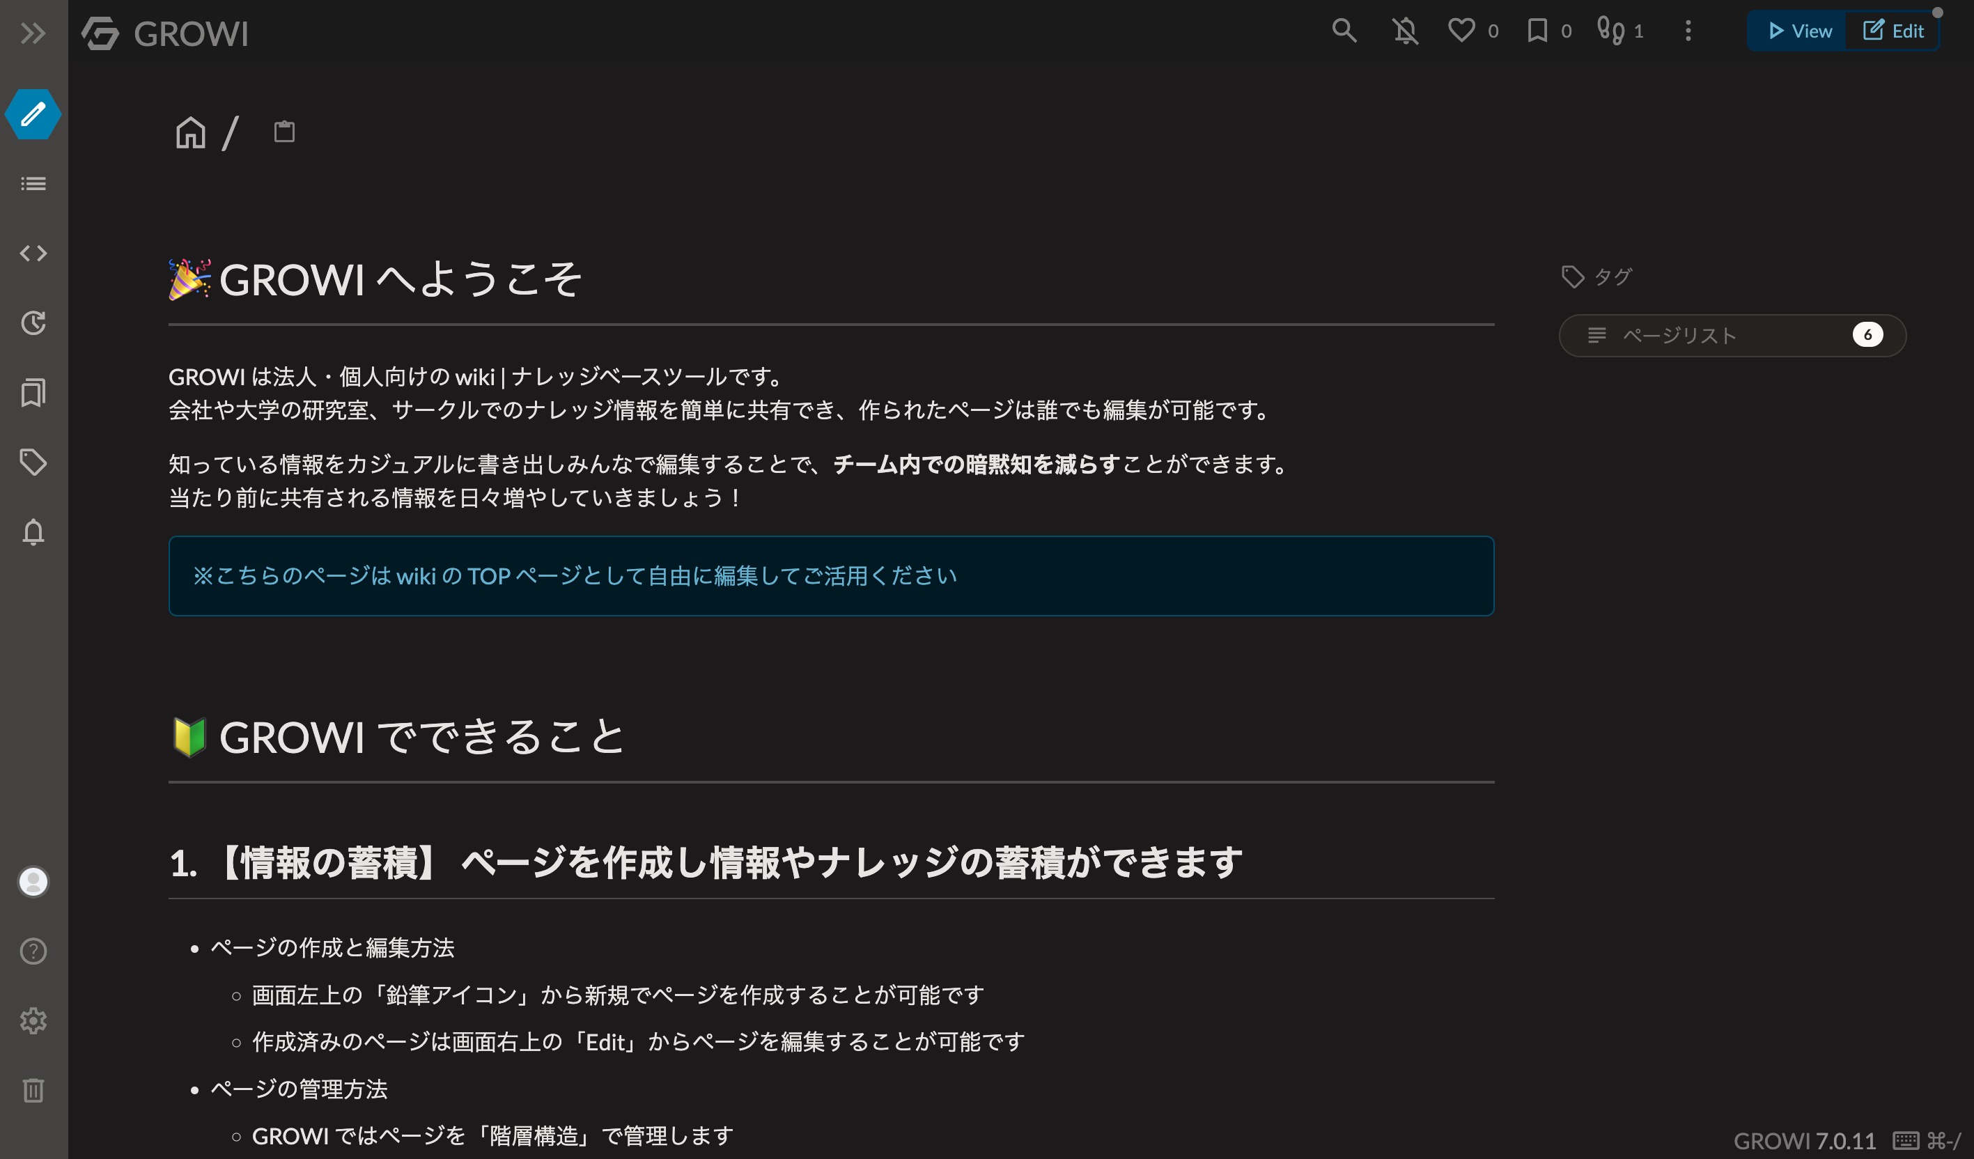The image size is (1974, 1159).
Task: Click the home breadcrumb icon
Action: (190, 132)
